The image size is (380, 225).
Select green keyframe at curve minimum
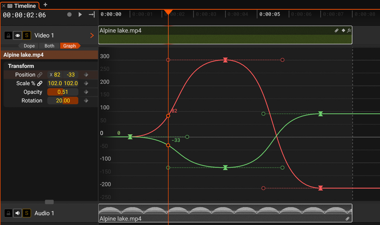(x=226, y=167)
